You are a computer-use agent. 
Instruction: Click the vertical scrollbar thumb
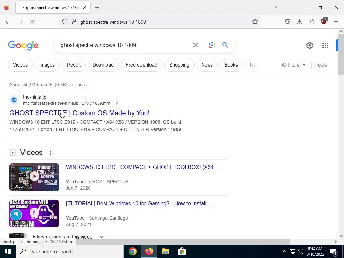[341, 54]
